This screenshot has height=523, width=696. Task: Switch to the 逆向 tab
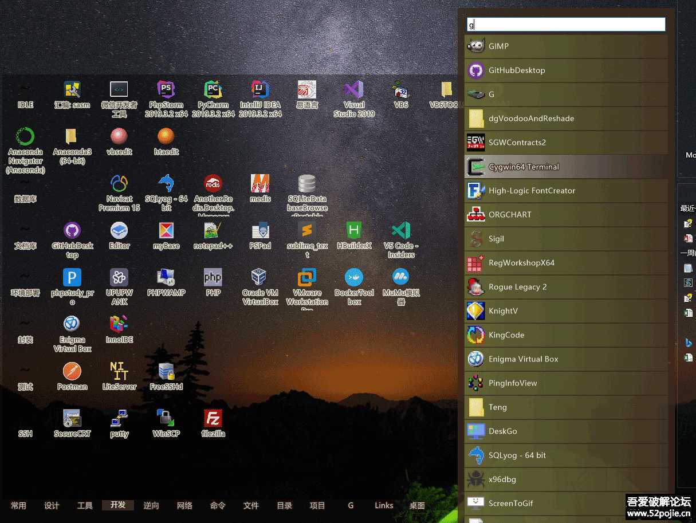click(x=151, y=505)
